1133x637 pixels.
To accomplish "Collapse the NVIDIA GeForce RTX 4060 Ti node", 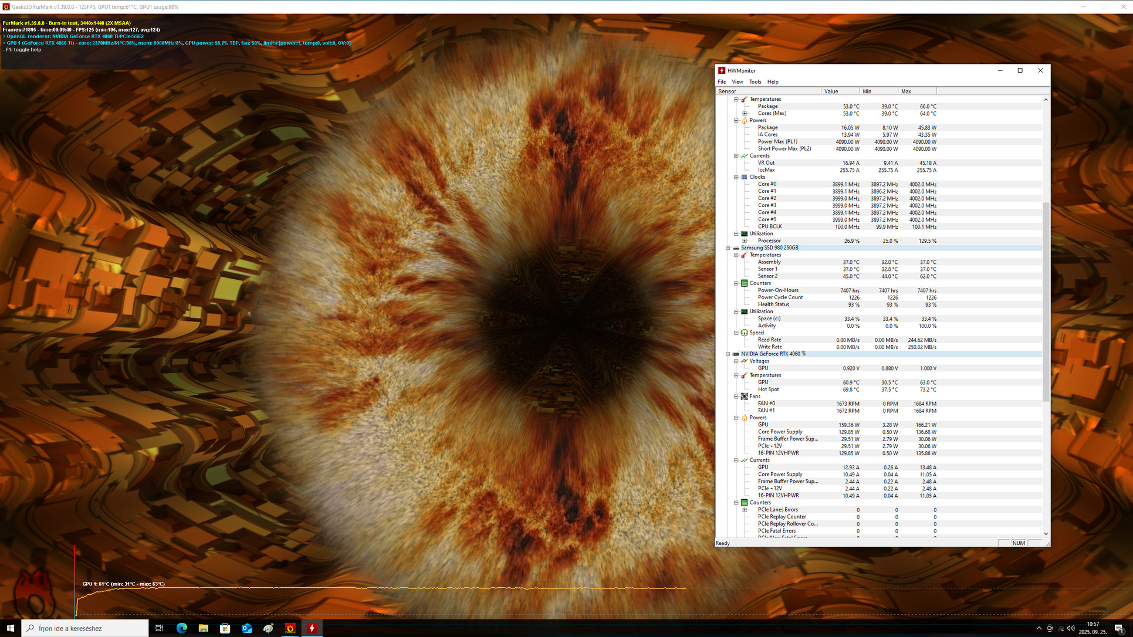I will click(728, 354).
